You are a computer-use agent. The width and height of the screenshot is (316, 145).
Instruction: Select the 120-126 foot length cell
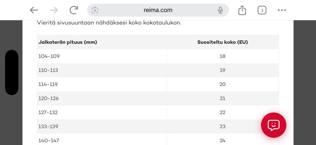point(102,98)
